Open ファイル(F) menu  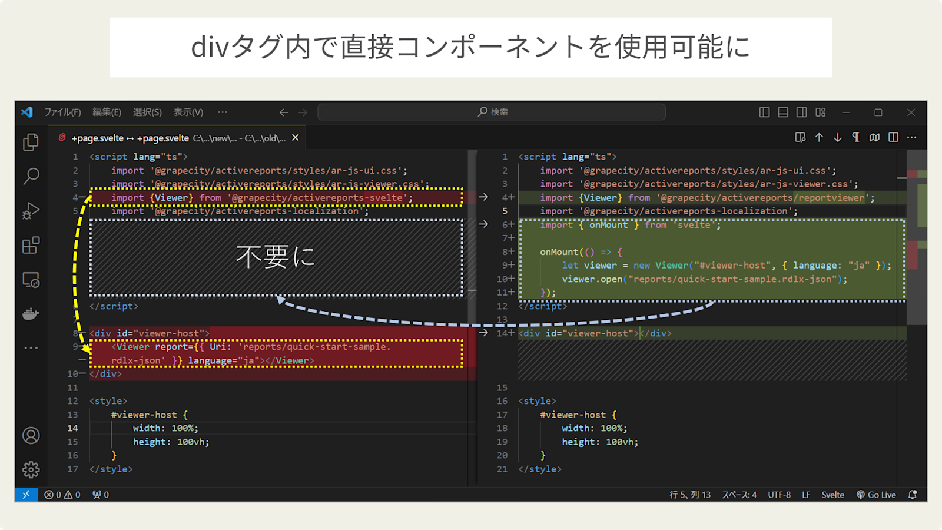coord(62,112)
